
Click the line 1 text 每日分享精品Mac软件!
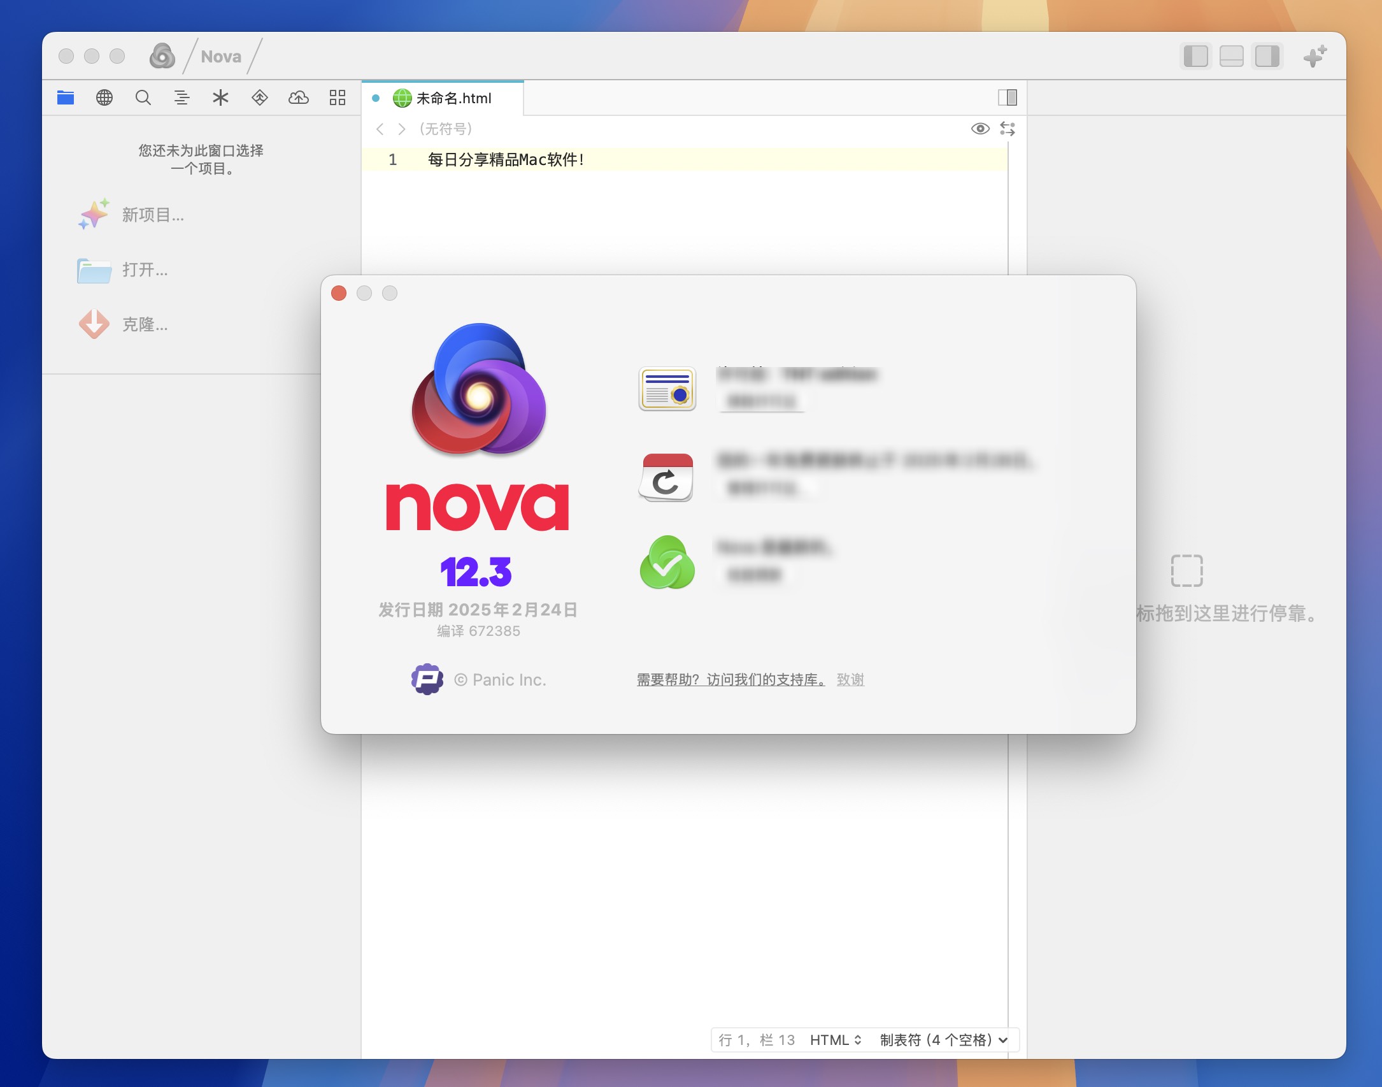click(x=506, y=159)
